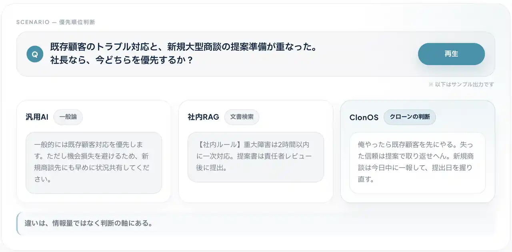Click the callout 違いは、情報量ではなく判断の軸にある。
This screenshot has width=512, height=252.
[88, 223]
